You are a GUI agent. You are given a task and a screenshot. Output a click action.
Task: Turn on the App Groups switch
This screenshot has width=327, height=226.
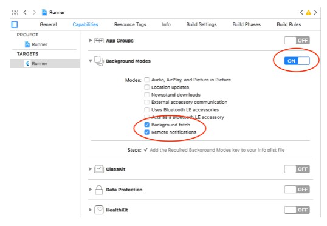click(x=297, y=41)
